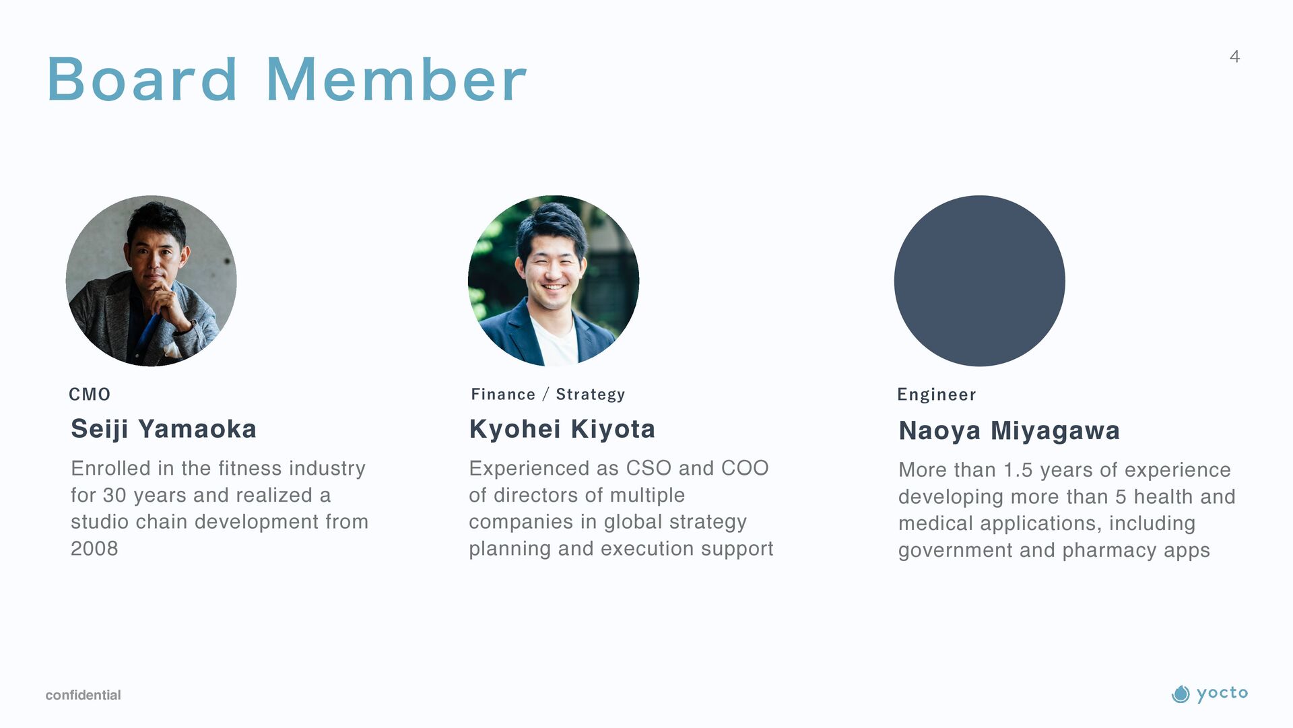Click the yocto brand name text
Image resolution: width=1293 pixels, height=728 pixels.
pyautogui.click(x=1222, y=694)
